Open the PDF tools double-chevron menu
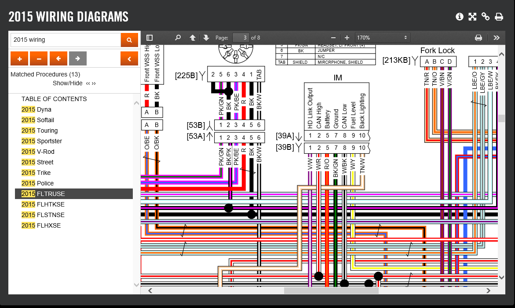 click(497, 38)
